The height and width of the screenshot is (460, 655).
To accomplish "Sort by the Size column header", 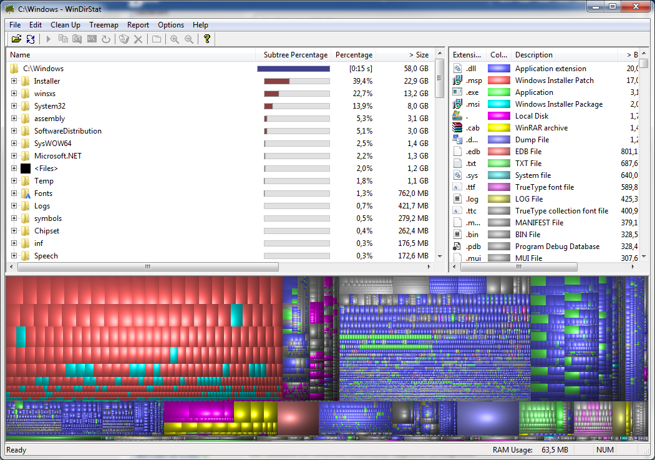I will click(x=404, y=55).
